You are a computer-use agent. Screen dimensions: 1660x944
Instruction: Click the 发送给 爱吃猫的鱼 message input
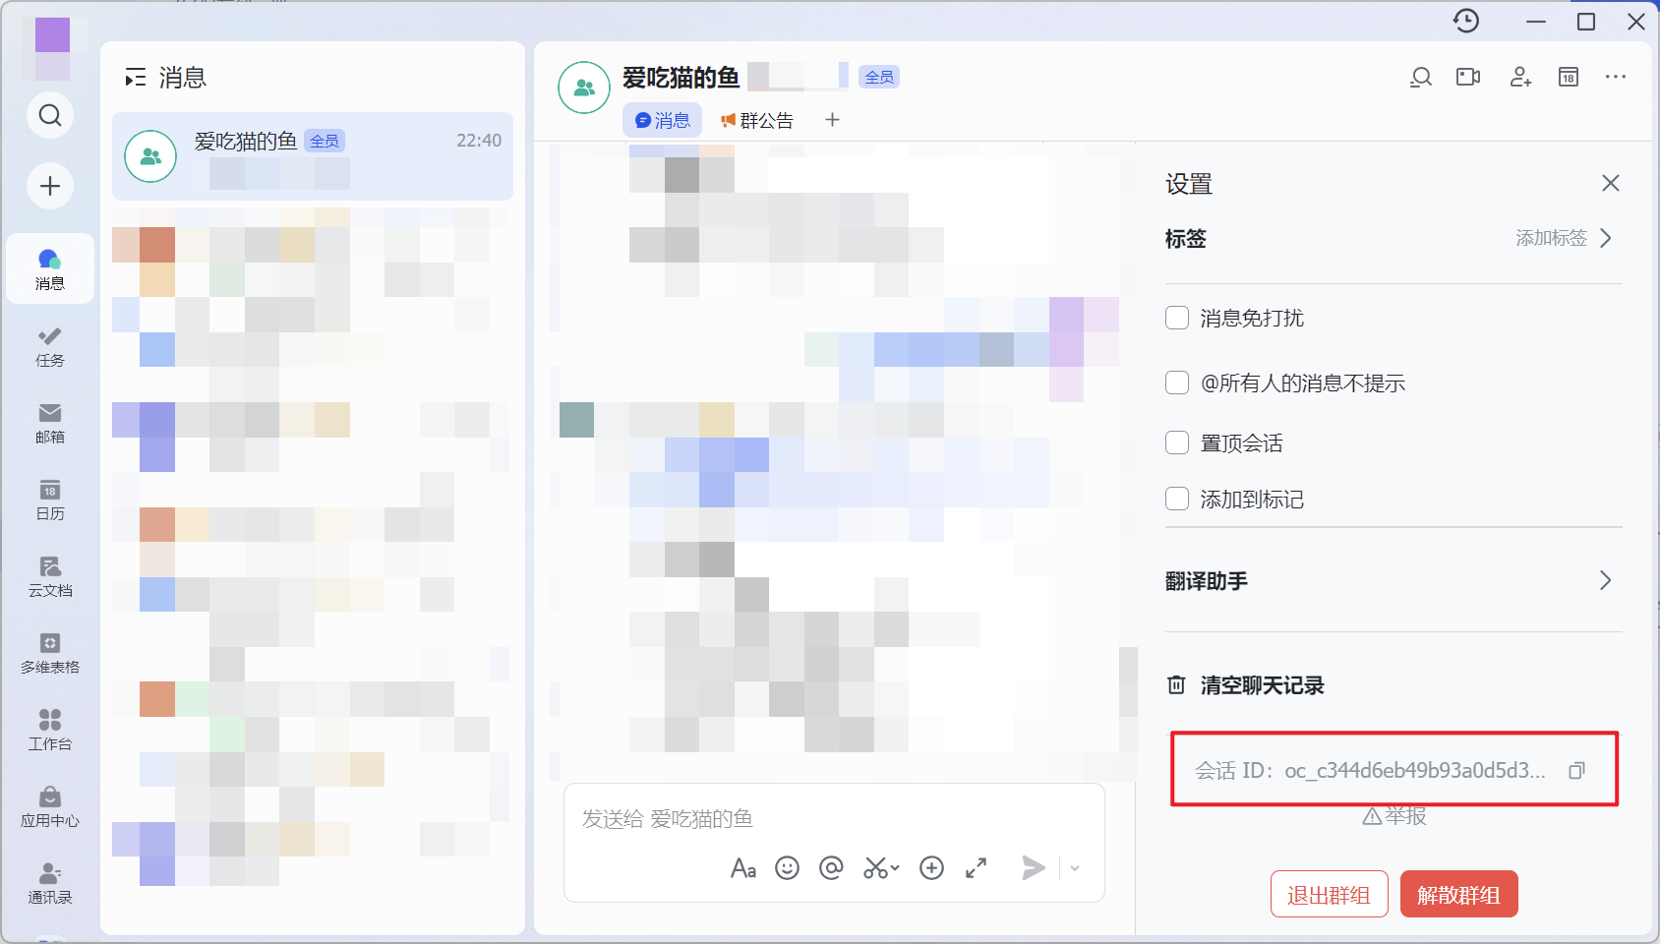click(834, 818)
